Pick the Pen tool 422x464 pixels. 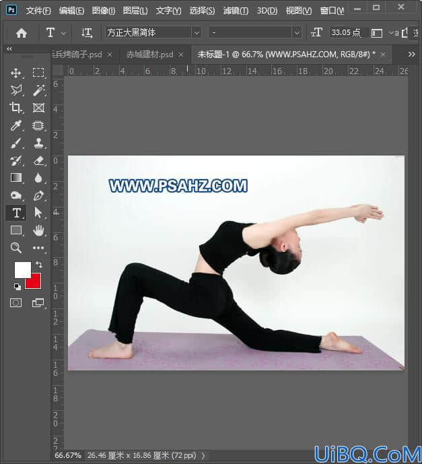point(38,195)
